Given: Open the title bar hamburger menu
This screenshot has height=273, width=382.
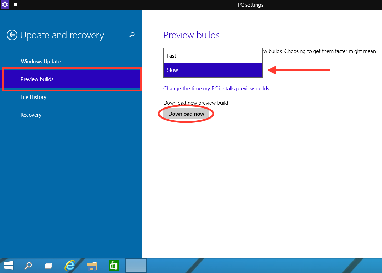Looking at the screenshot, I should click(16, 5).
